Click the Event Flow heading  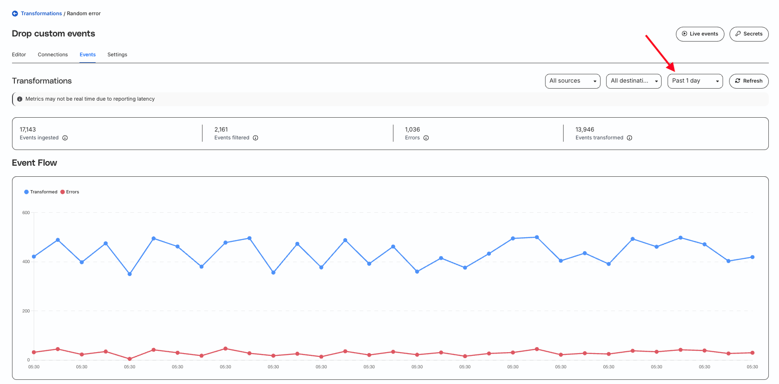pyautogui.click(x=35, y=163)
